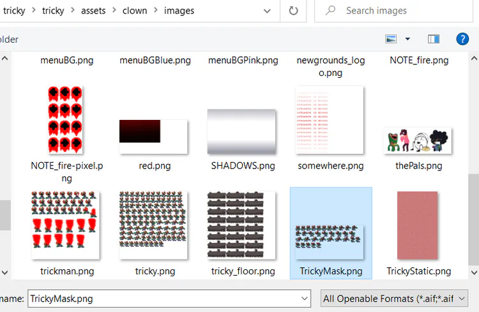Select thePals.png thumbnail

point(417,140)
